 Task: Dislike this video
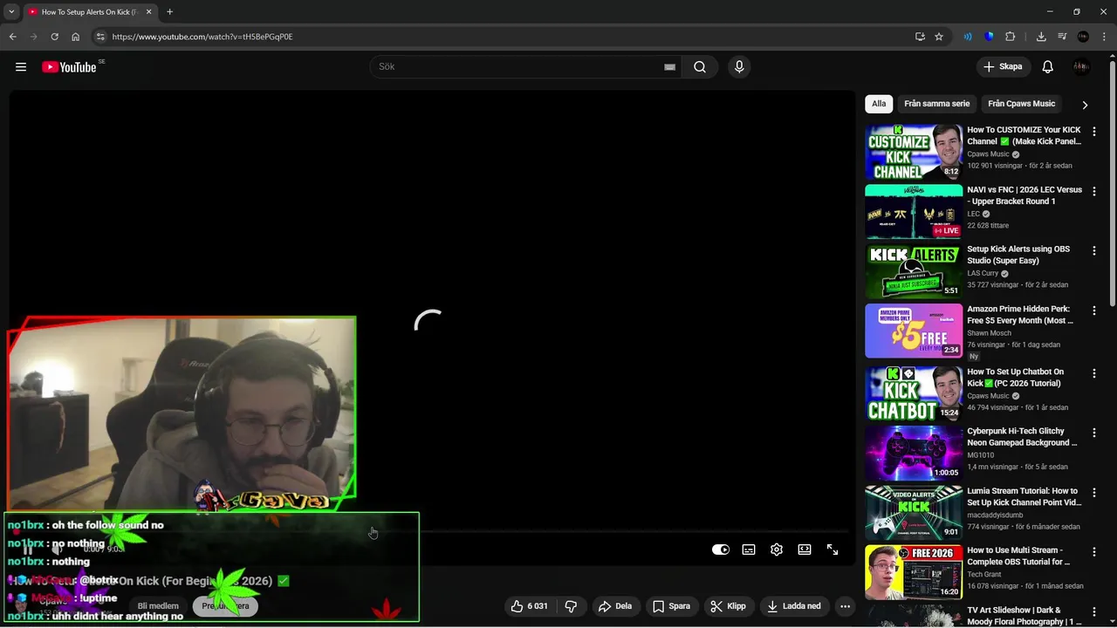[x=572, y=606]
